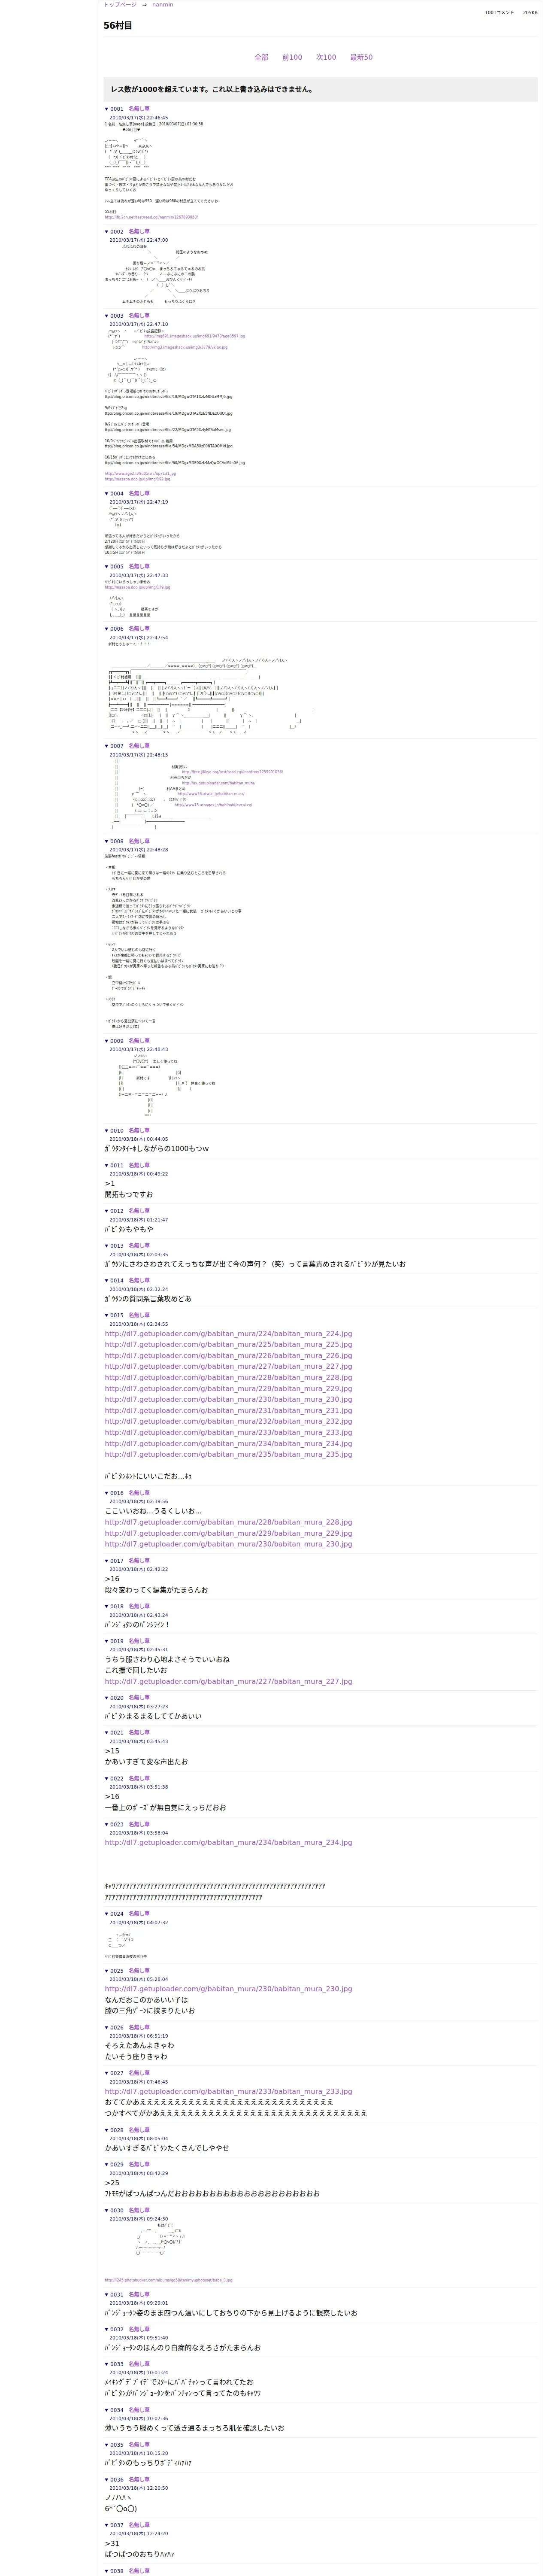Open the nanmin board link
Screen dimensions: 551x2576
[162, 5]
